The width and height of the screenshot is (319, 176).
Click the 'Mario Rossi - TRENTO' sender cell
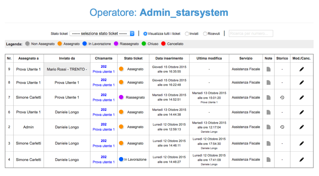point(67,69)
